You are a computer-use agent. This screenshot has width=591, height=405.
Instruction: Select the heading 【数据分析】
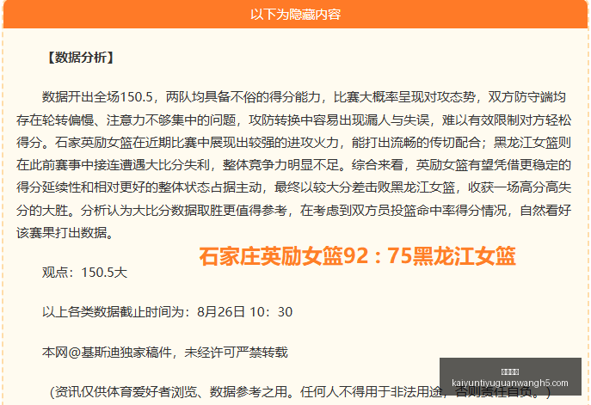coord(80,58)
